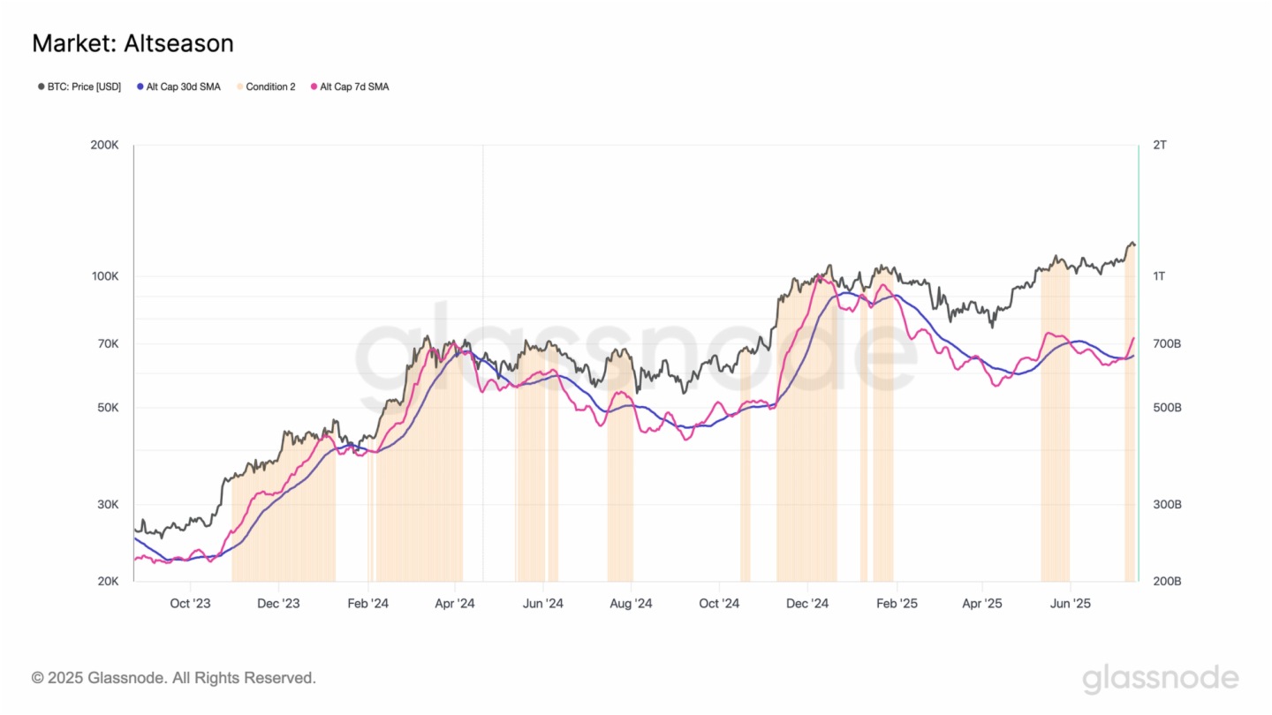Select the Dec '24 x-axis label
This screenshot has height=715, width=1272.
pyautogui.click(x=807, y=604)
